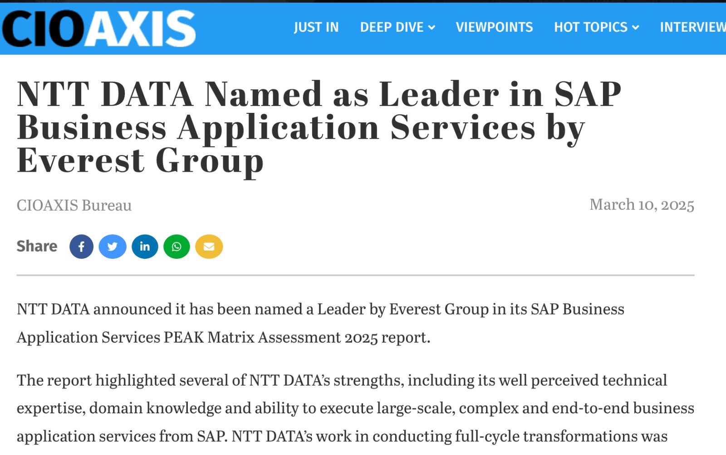Click the horizontal divider below share icons
Screen dimensions: 726x455
[x=355, y=275]
